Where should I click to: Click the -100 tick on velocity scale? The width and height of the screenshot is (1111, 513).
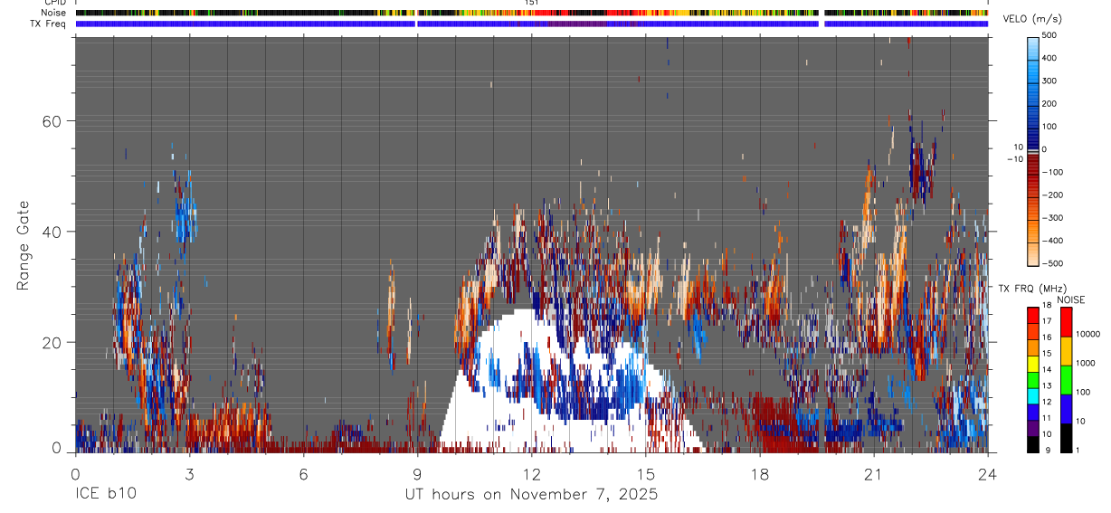click(x=1052, y=172)
